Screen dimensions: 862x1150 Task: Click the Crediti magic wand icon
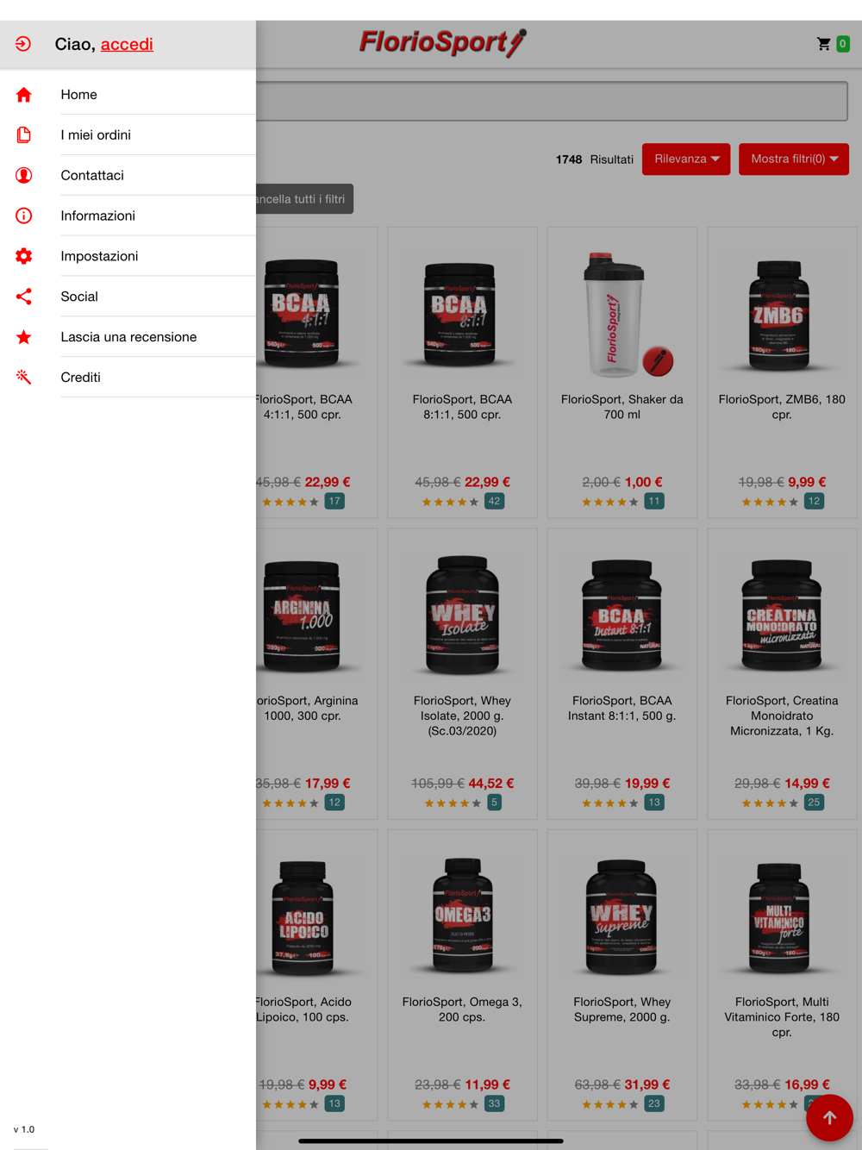[x=24, y=377]
